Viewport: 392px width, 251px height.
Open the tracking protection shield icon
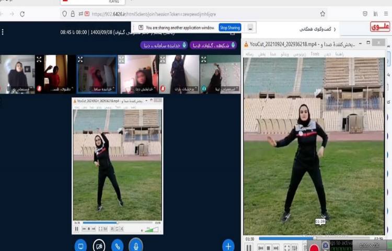64,14
